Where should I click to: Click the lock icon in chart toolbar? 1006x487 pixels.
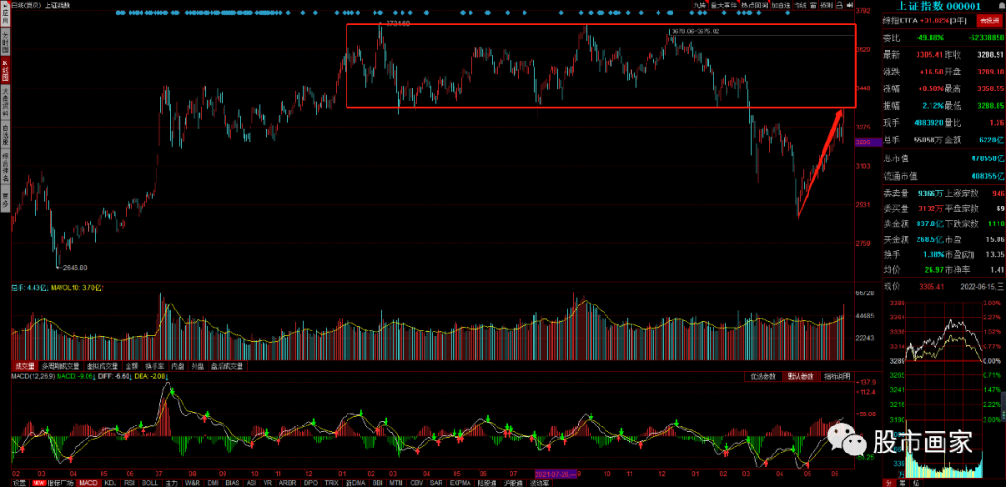[x=840, y=6]
